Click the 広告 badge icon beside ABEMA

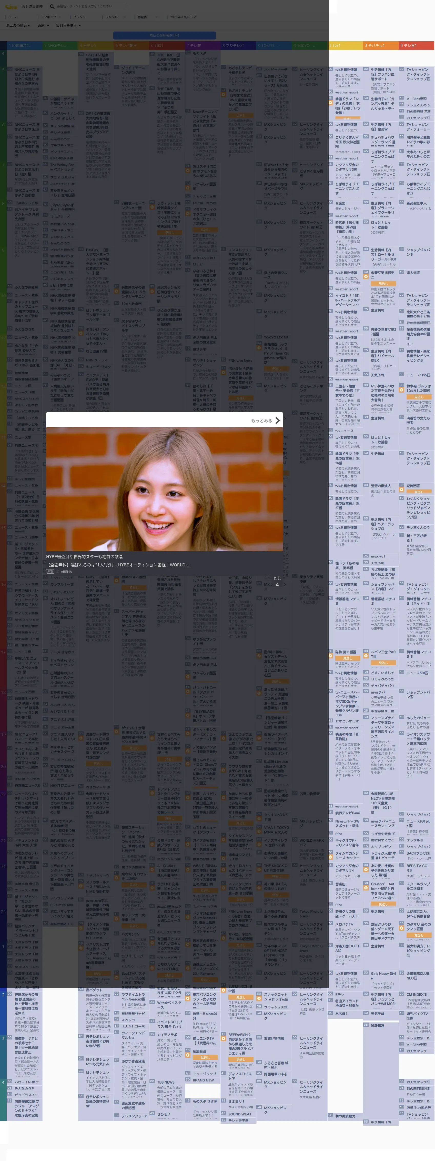pyautogui.click(x=50, y=572)
